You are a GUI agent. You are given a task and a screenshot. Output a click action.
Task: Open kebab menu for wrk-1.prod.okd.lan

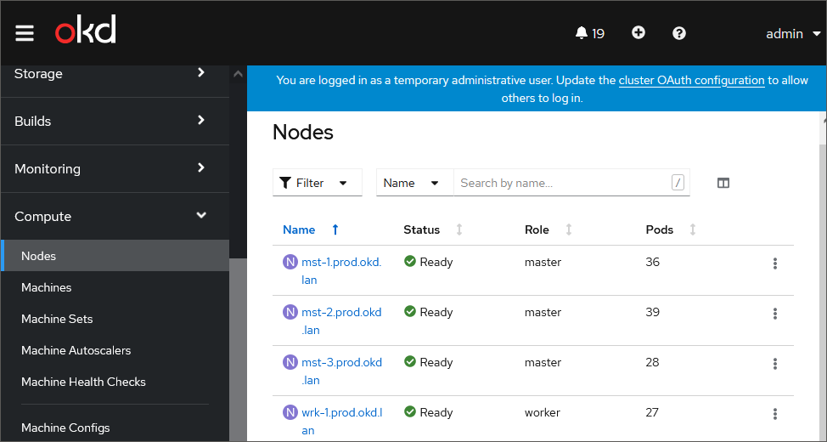775,414
